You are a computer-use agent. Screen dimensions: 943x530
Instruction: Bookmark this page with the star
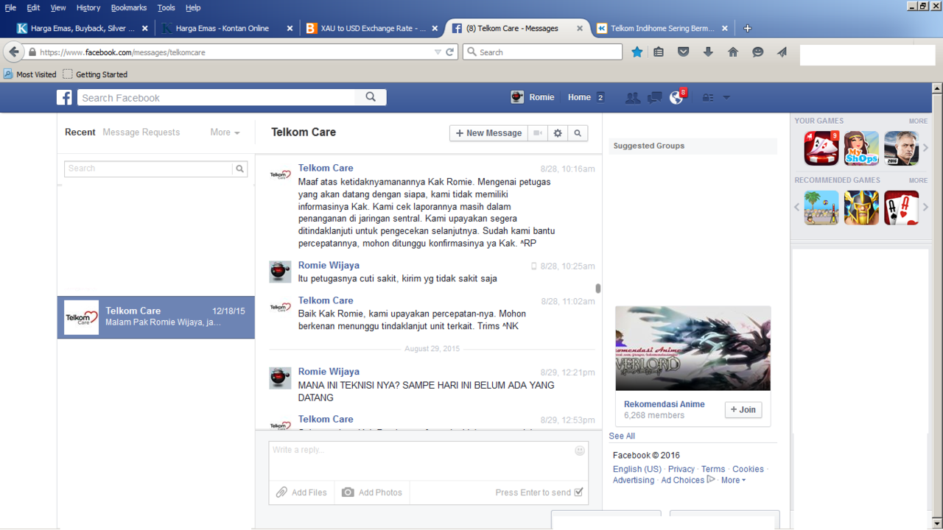pyautogui.click(x=637, y=52)
